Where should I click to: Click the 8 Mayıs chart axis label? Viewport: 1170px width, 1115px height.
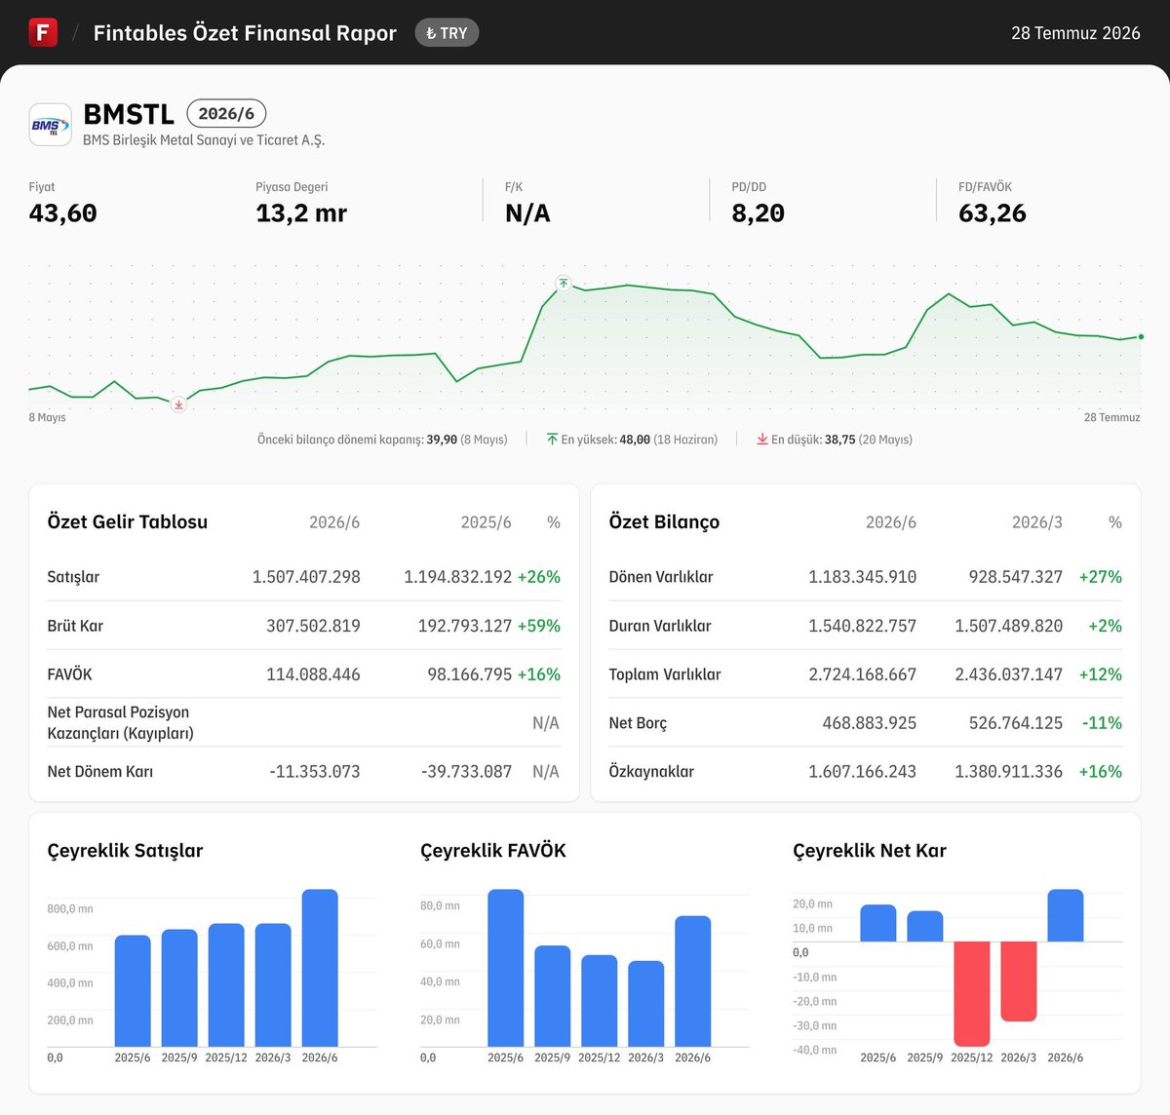point(47,417)
